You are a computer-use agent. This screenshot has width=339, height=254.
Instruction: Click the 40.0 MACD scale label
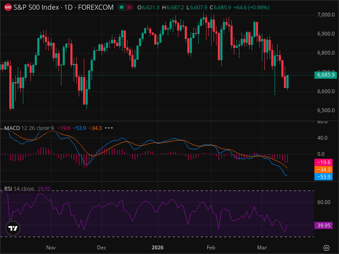coord(322,138)
